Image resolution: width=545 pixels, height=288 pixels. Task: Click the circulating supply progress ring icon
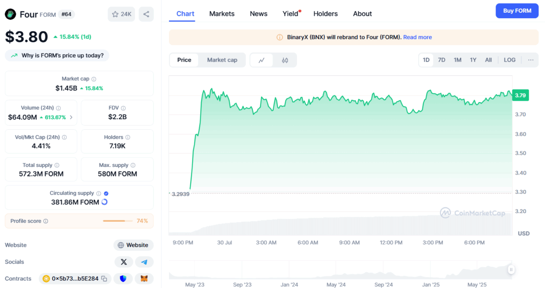(104, 202)
